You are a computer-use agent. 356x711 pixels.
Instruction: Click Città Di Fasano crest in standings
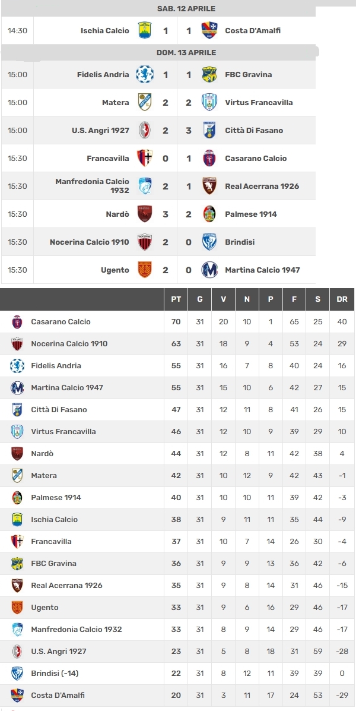coord(17,409)
